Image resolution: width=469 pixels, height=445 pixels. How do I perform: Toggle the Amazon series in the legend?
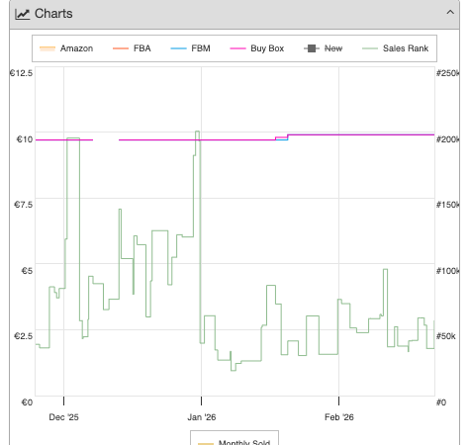[66, 48]
